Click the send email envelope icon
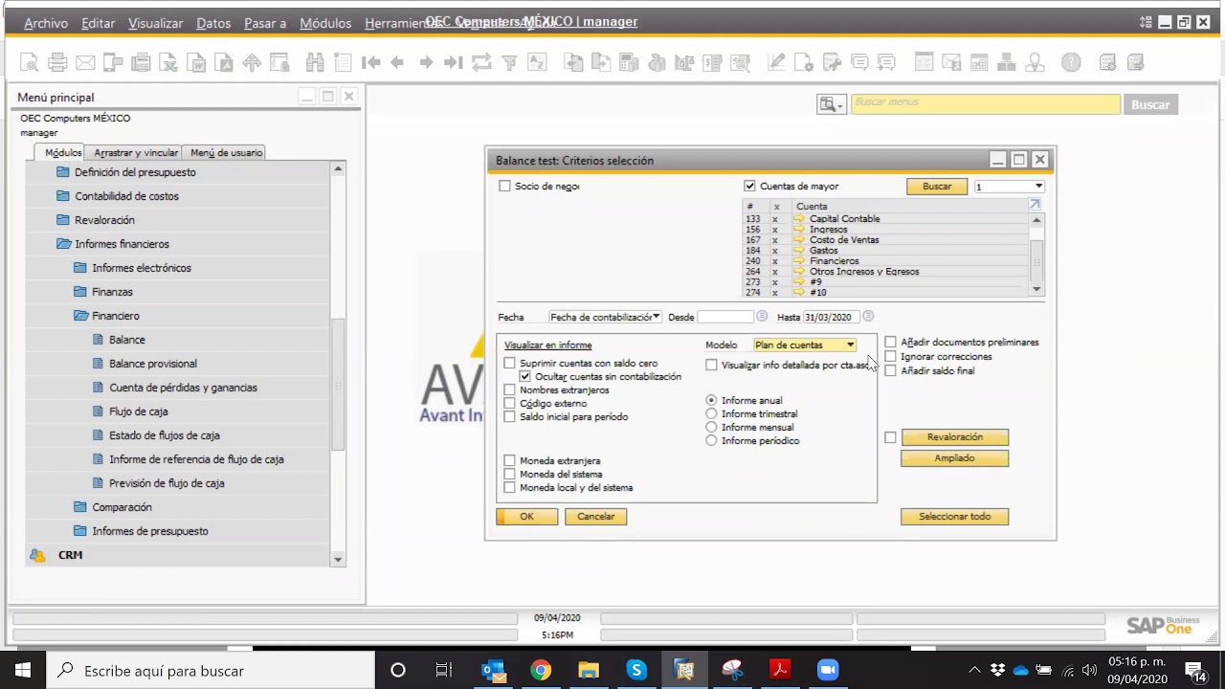Viewport: 1225px width, 689px height. click(85, 63)
